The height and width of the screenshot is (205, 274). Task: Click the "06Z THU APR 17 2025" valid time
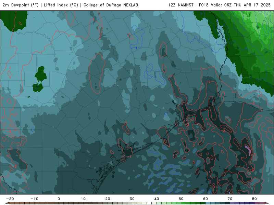pos(247,5)
